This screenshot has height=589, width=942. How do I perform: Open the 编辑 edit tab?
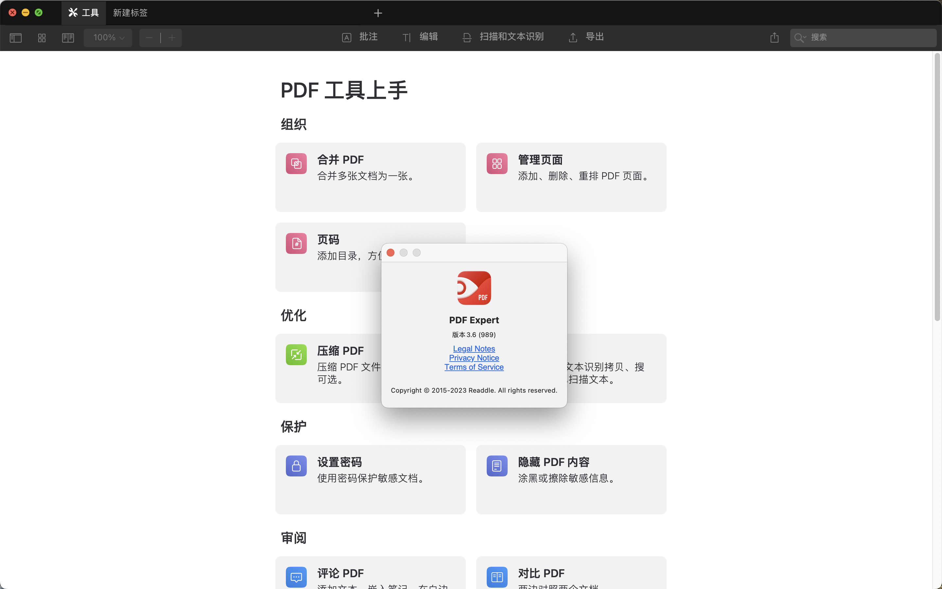coord(420,37)
